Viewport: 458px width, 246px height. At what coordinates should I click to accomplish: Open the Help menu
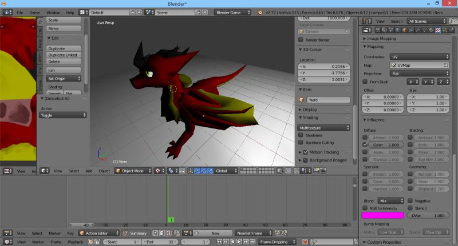point(70,13)
